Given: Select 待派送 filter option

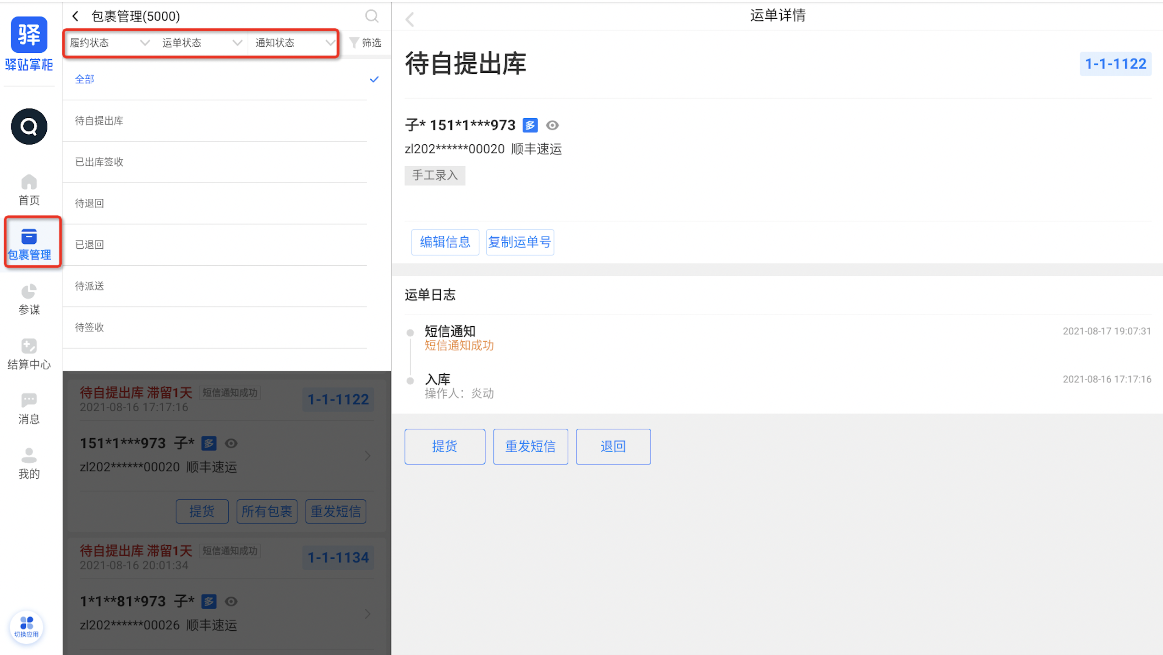Looking at the screenshot, I should tap(214, 286).
